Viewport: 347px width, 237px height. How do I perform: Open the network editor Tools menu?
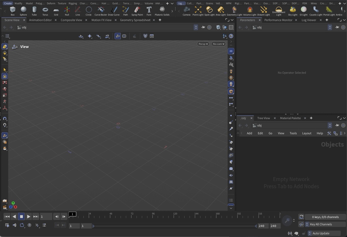293,133
